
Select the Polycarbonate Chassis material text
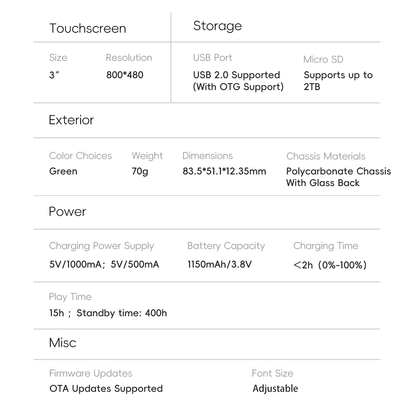click(x=339, y=171)
